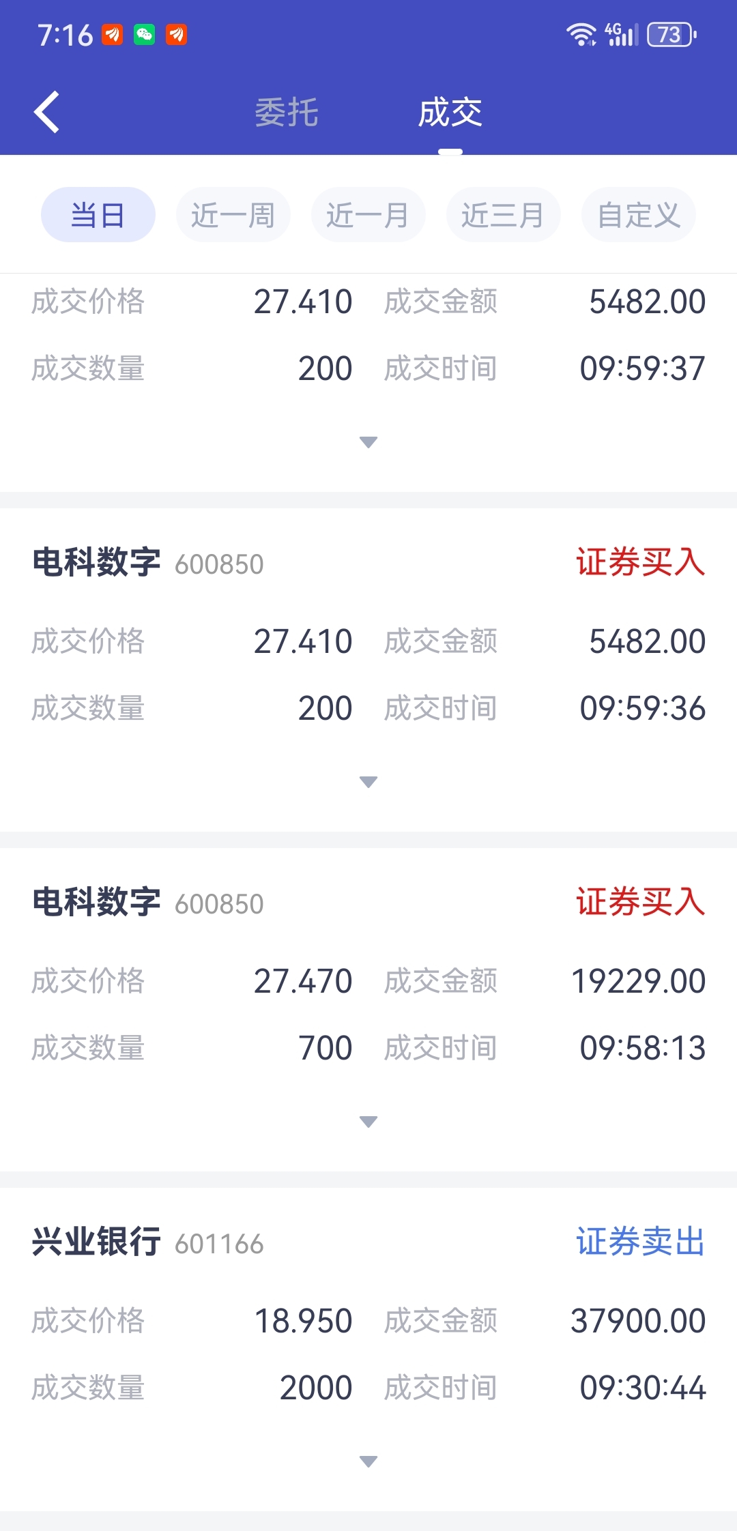Tap the WeChat notification icon in status bar
The height and width of the screenshot is (1531, 737).
pyautogui.click(x=144, y=34)
